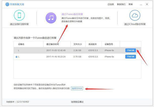Minimize the recovery app window
This screenshot has height=107, width=154.
[141, 5]
